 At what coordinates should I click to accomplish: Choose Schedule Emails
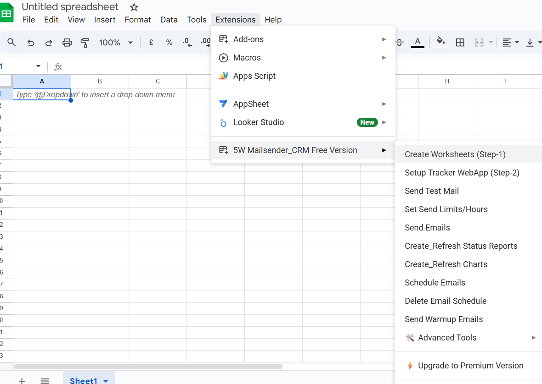pyautogui.click(x=469, y=282)
